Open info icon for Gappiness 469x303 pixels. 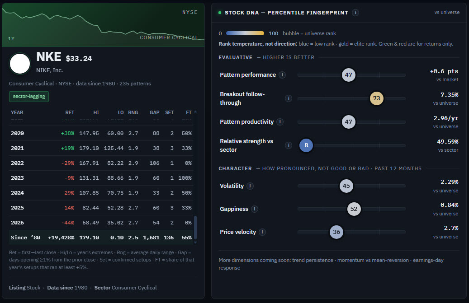tap(255, 209)
